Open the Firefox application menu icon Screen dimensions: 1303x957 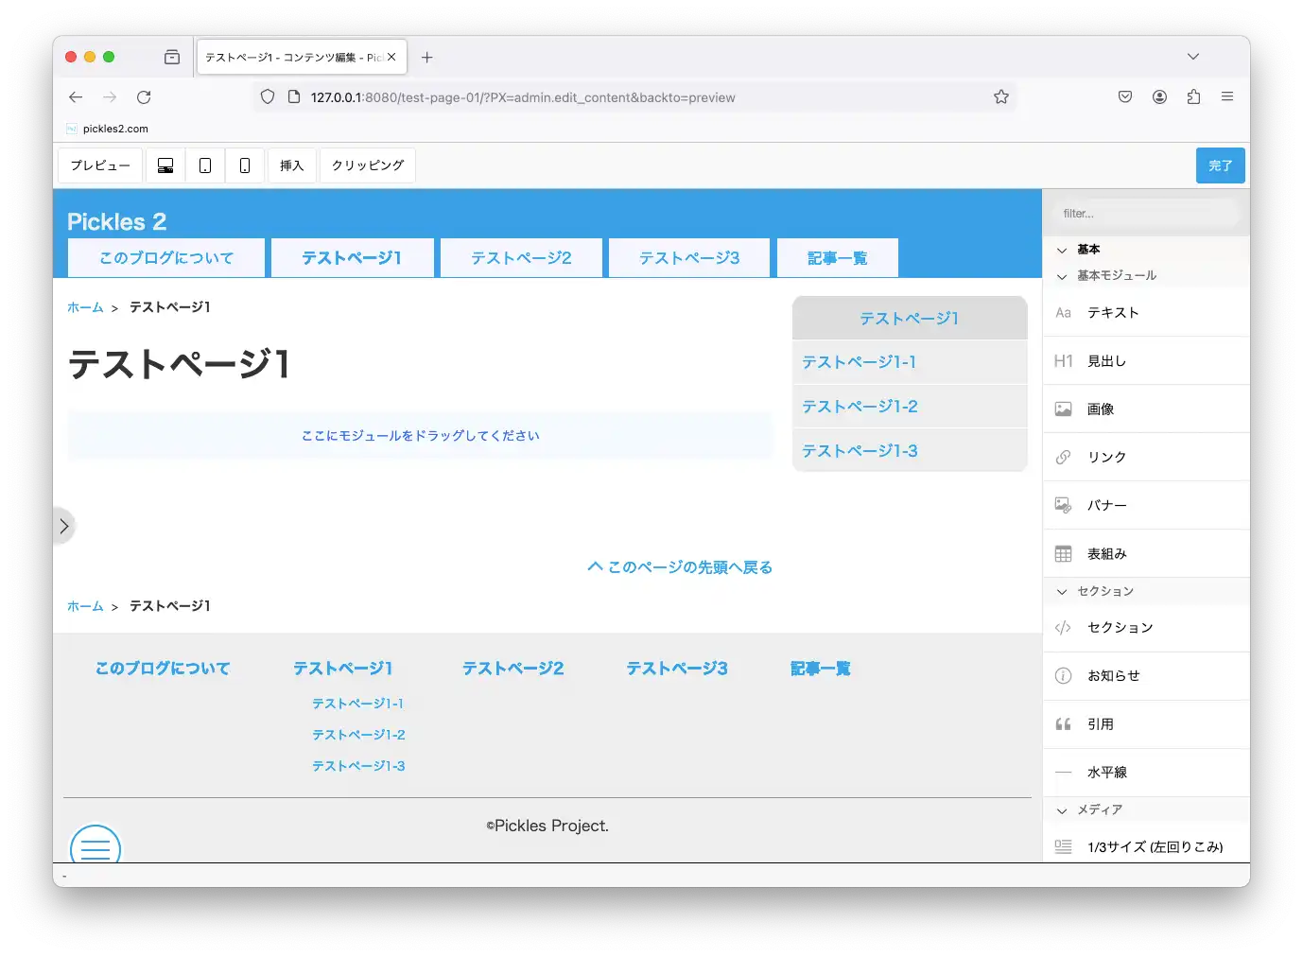click(x=1227, y=97)
